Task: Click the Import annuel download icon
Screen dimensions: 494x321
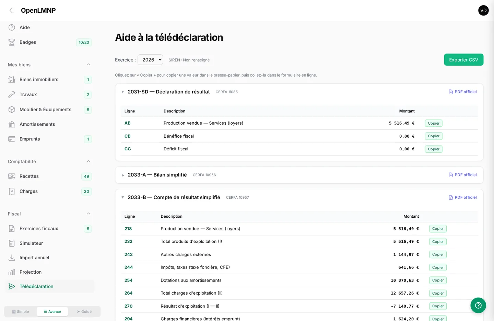Action: pyautogui.click(x=12, y=257)
